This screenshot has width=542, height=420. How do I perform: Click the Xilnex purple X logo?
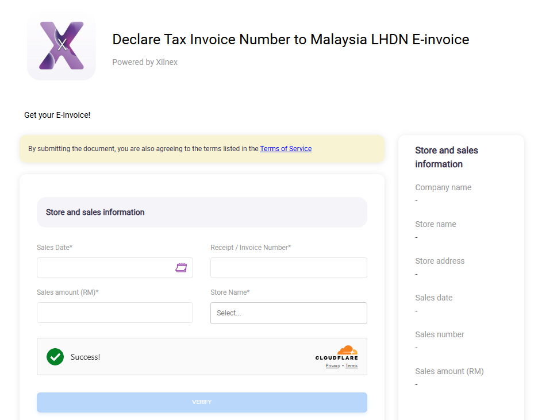(x=61, y=46)
